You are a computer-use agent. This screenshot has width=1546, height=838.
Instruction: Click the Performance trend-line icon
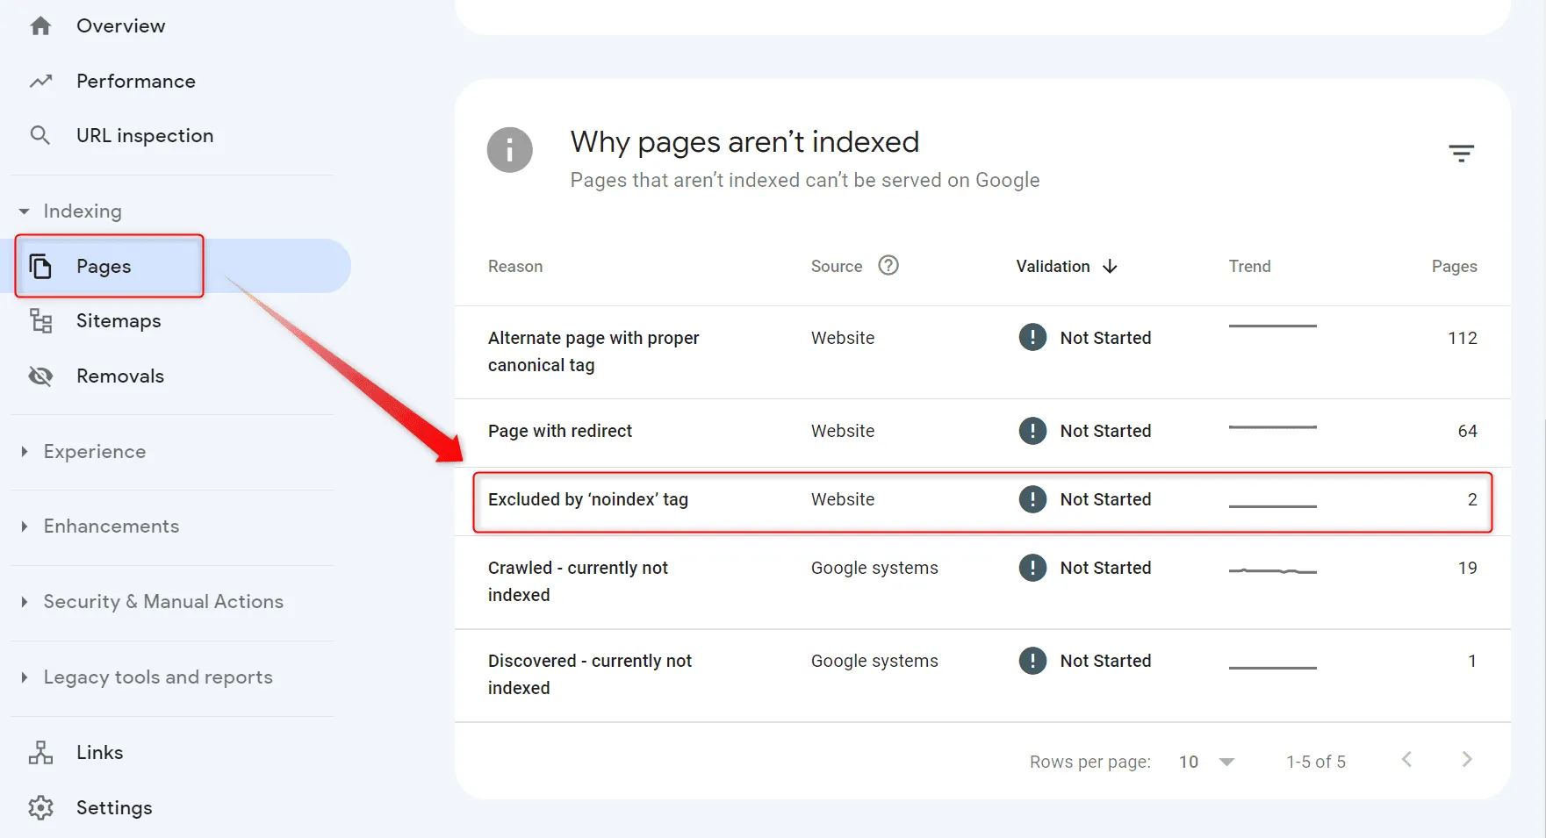(x=40, y=82)
